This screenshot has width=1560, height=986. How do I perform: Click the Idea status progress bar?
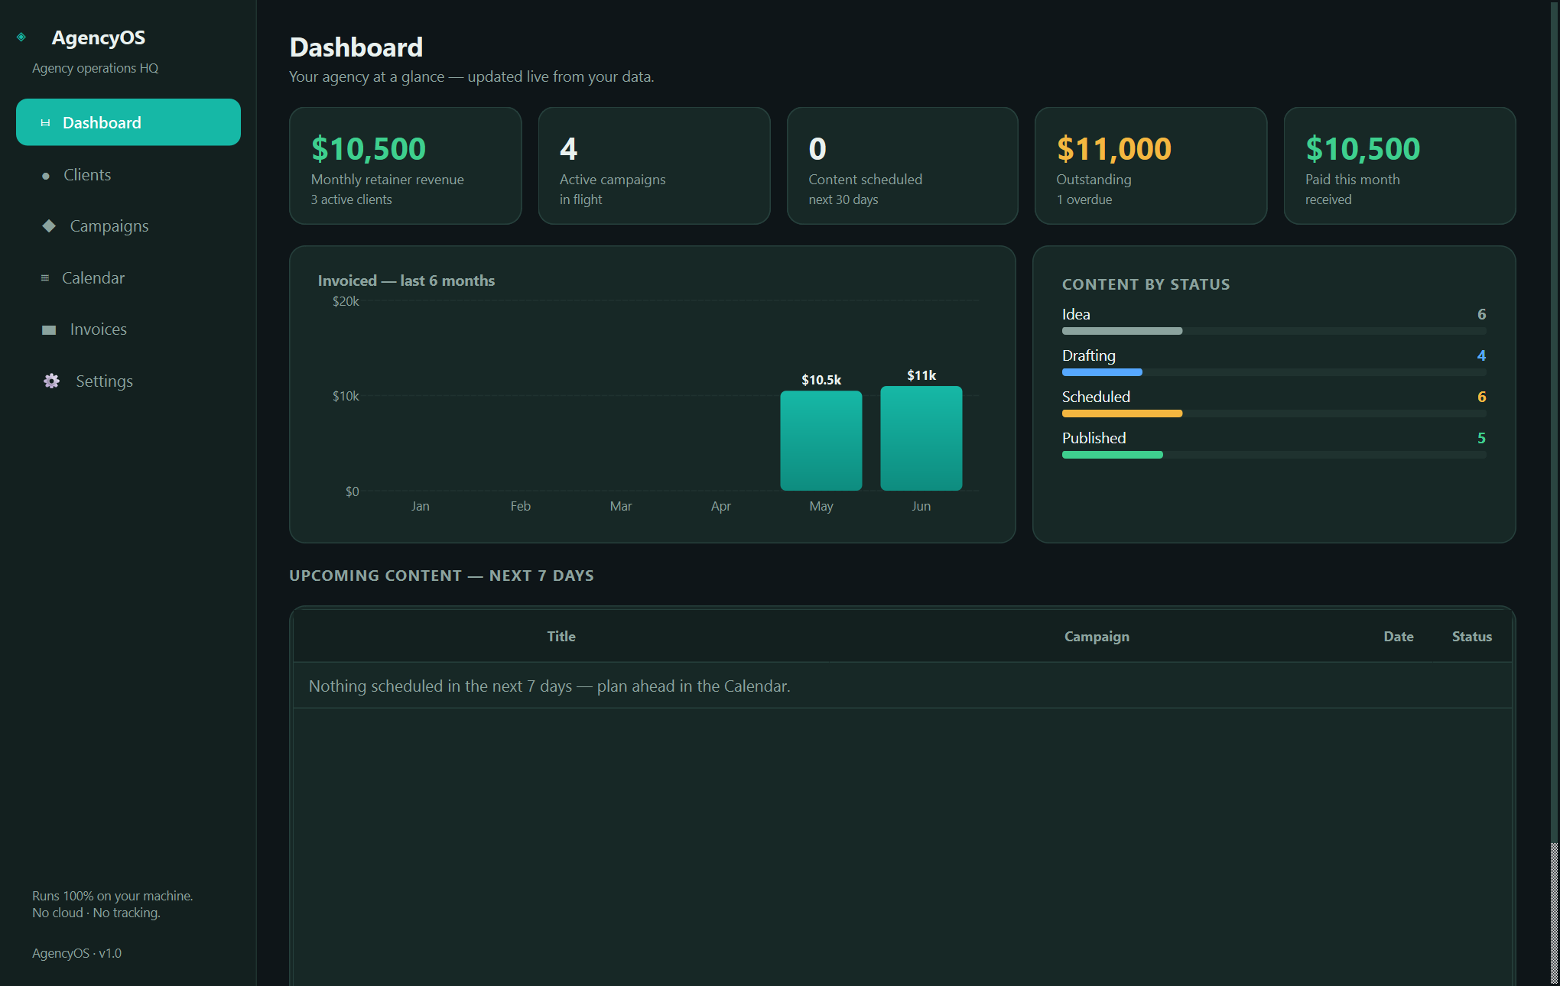1274,331
